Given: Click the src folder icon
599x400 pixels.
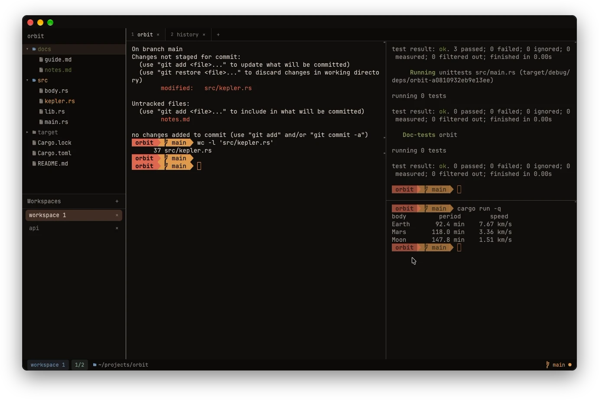Looking at the screenshot, I should coord(34,80).
